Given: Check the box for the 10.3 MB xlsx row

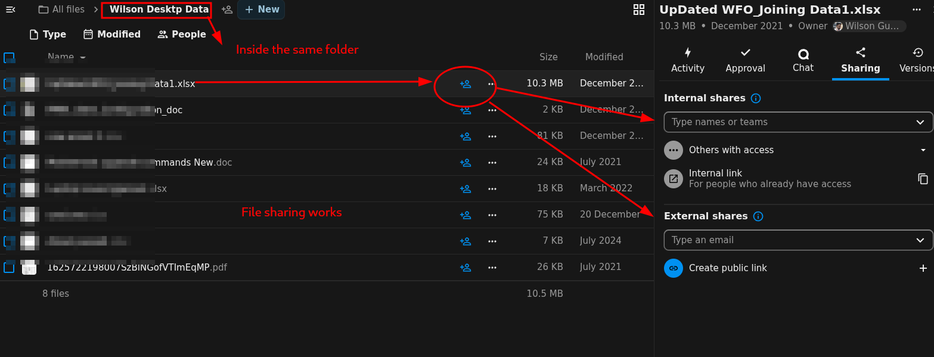Looking at the screenshot, I should 9,84.
